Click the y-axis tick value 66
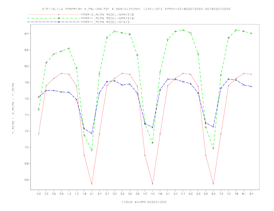274x211 pixels. [x=26, y=180]
